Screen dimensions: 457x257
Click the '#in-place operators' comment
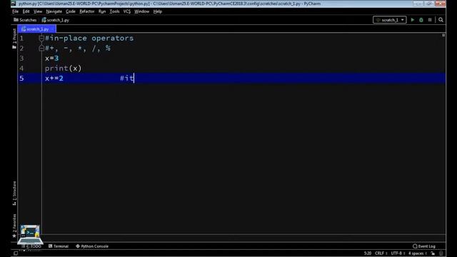pyautogui.click(x=89, y=38)
